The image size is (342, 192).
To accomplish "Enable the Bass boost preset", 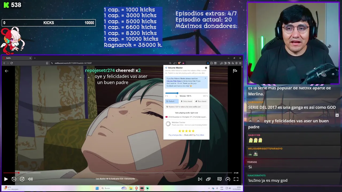I will tap(201, 101).
